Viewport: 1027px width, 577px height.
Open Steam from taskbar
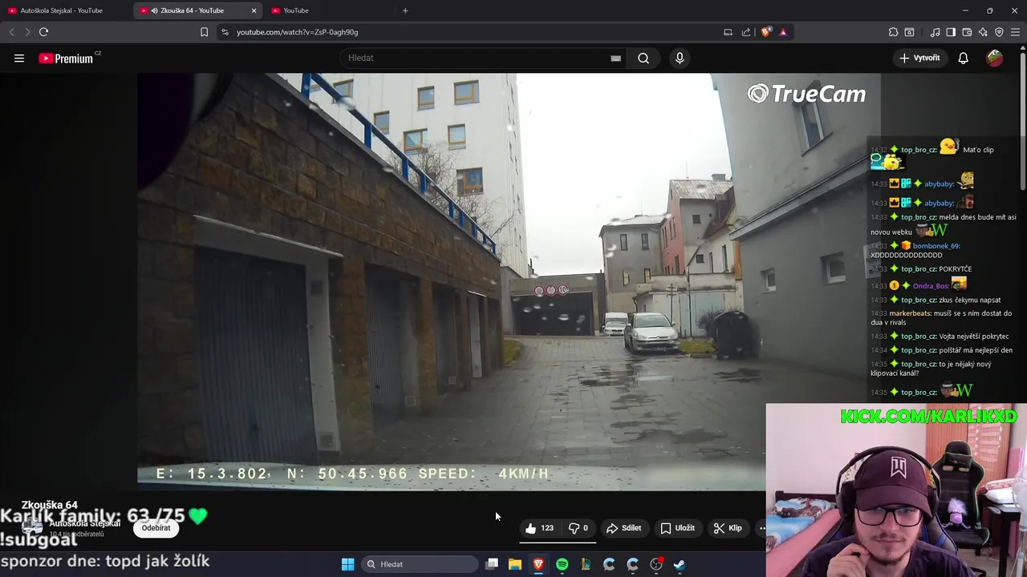click(680, 564)
